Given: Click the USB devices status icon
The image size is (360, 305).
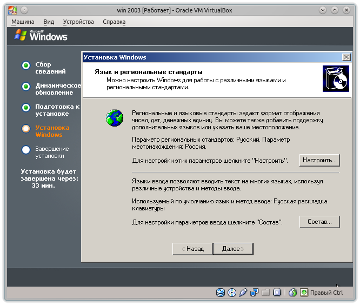Looking at the screenshot, I should tap(243, 293).
